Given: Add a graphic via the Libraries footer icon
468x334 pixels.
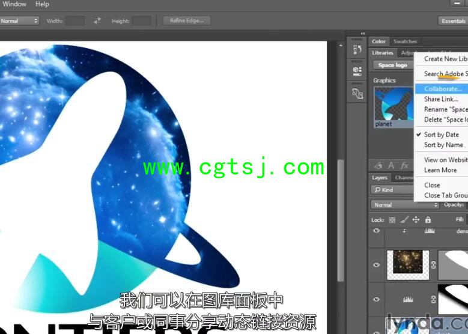Looking at the screenshot, I should point(378,165).
